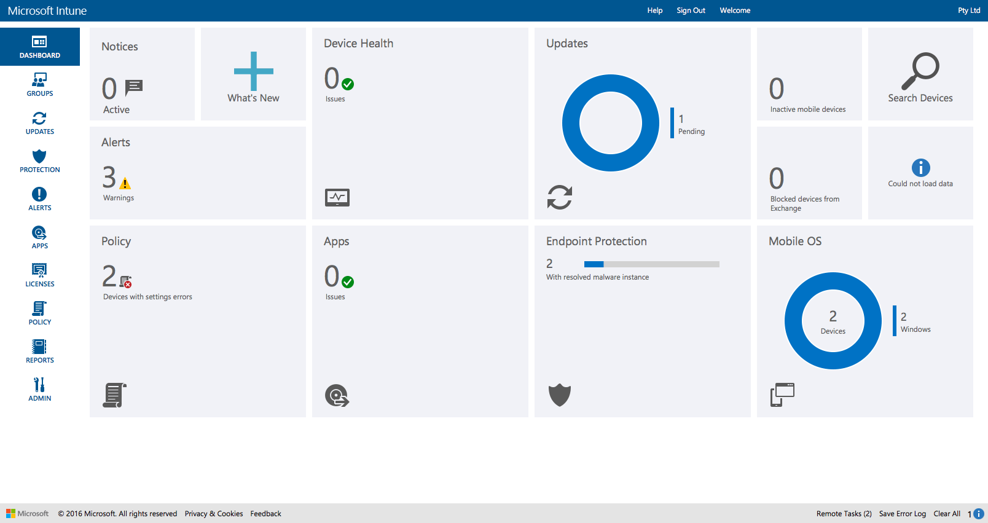Click the info icon in the status bar
Image resolution: width=988 pixels, height=523 pixels.
[979, 514]
